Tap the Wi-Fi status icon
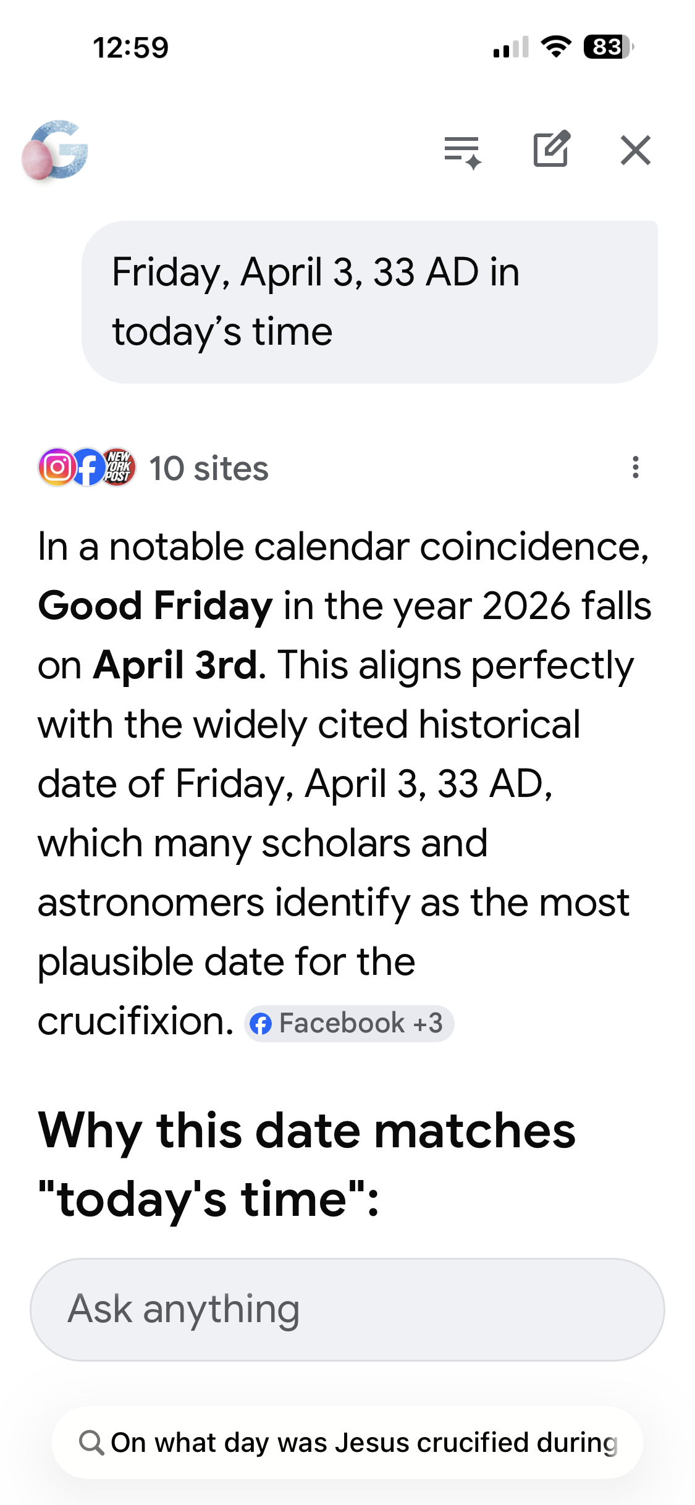This screenshot has width=695, height=1505. pos(555,47)
